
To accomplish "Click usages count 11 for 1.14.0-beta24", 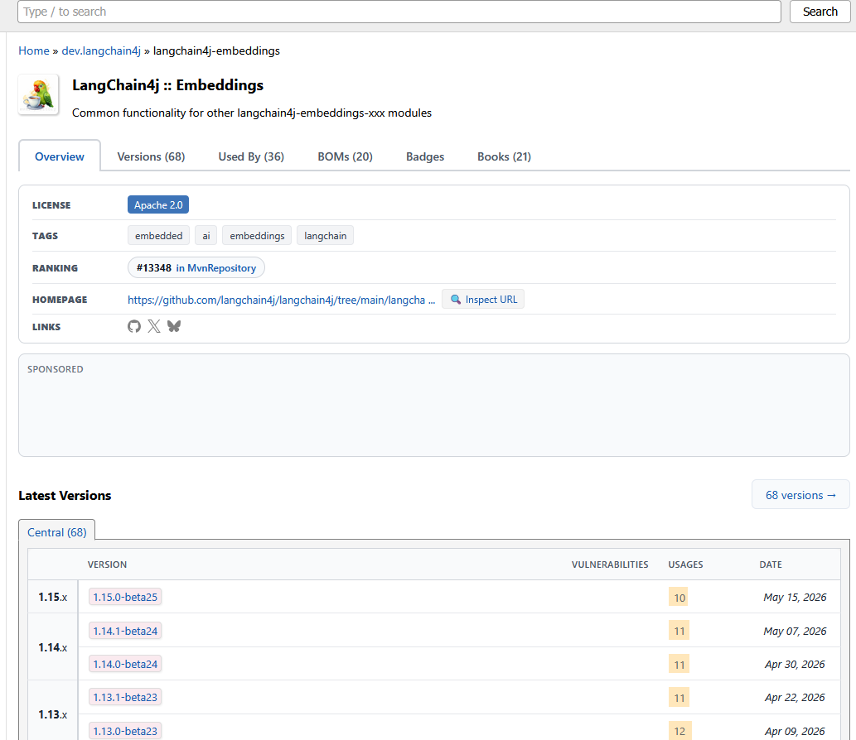I will coord(679,664).
